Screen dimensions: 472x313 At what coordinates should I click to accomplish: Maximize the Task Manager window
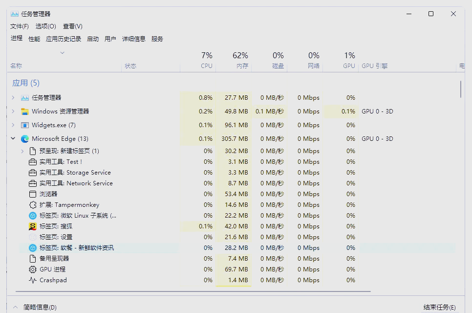pos(431,14)
